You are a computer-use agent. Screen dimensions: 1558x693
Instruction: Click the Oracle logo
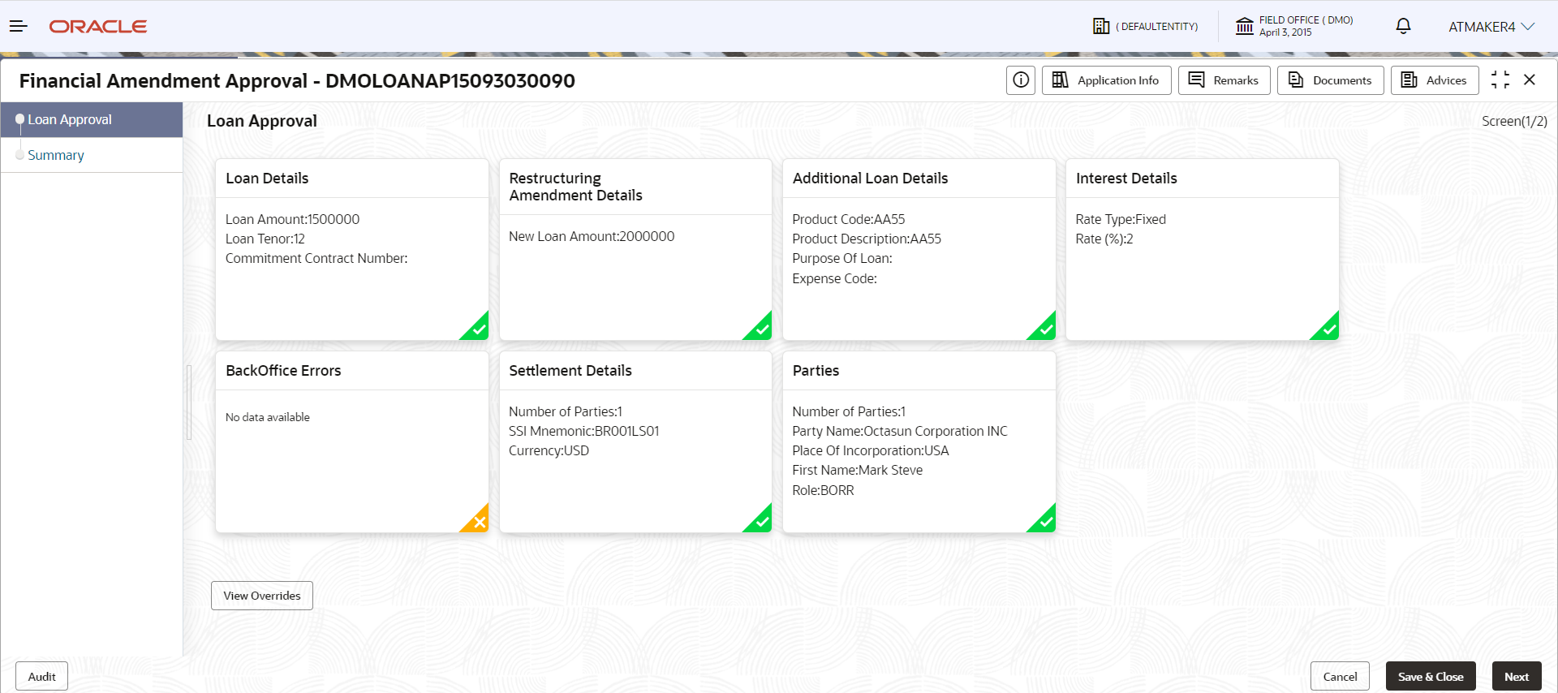(98, 27)
